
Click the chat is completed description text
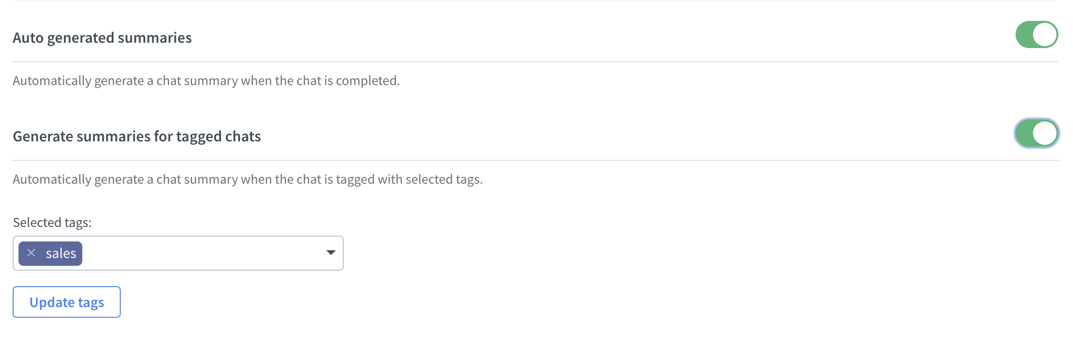[206, 81]
